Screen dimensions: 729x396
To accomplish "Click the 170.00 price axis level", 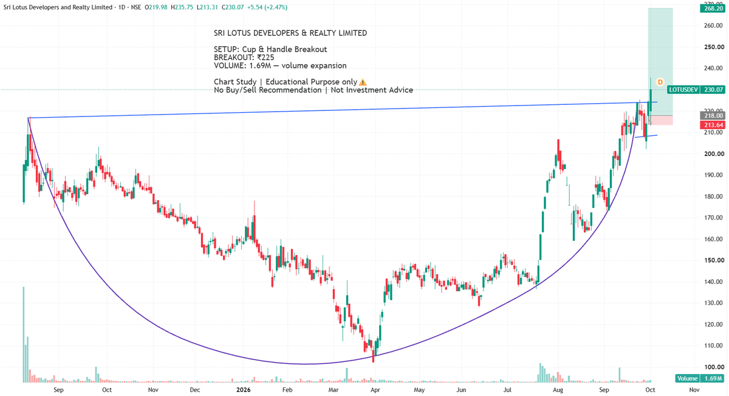I will [x=714, y=218].
